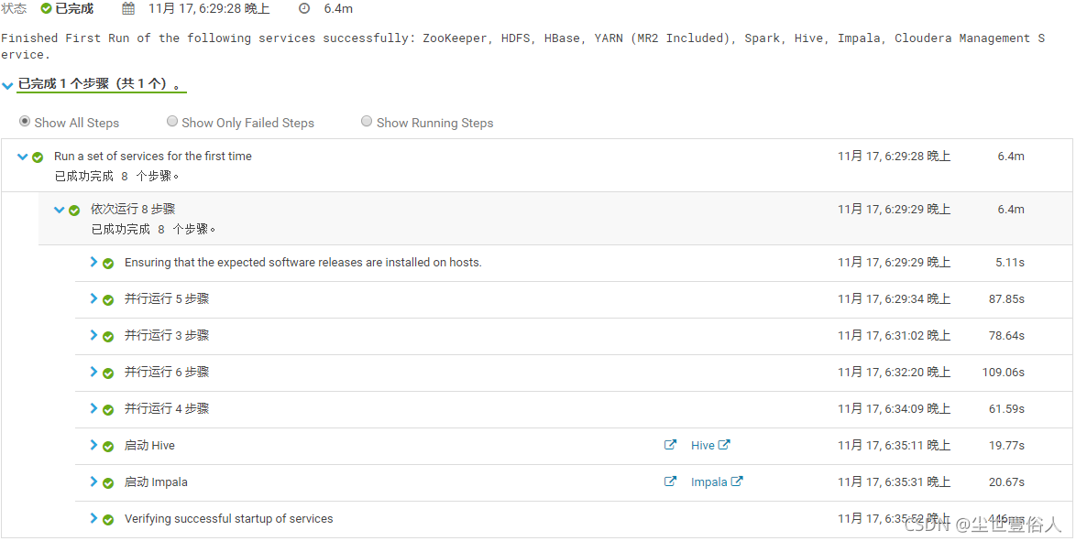This screenshot has width=1076, height=541.
Task: Click the 20.67s duration value
Action: point(1006,482)
